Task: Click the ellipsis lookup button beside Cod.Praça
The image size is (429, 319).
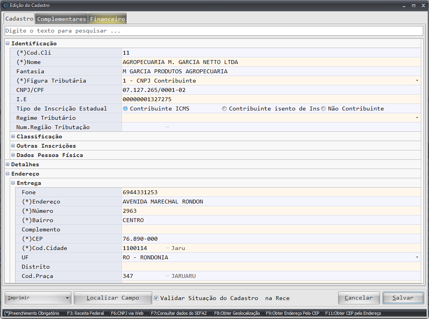Action: [x=167, y=276]
